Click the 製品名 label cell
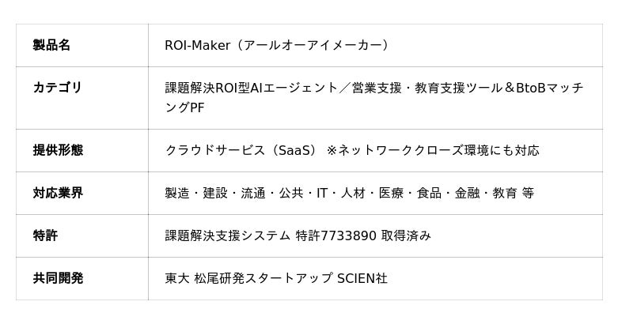This screenshot has height=324, width=633. pos(51,45)
